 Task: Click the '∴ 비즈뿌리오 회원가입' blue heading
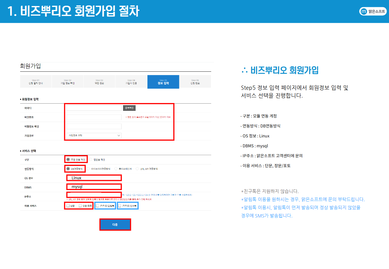click(x=280, y=70)
